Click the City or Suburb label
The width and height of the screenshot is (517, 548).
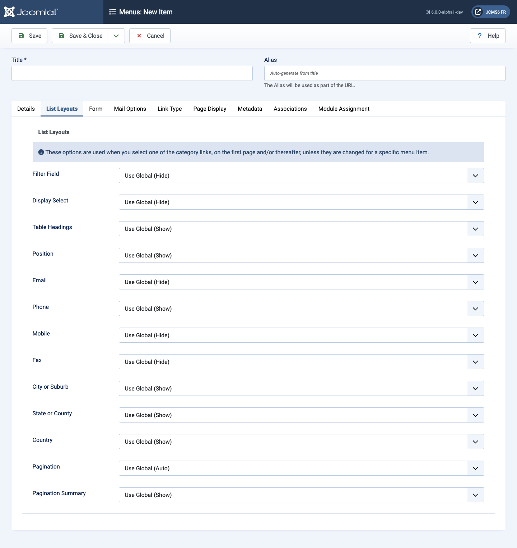click(x=50, y=387)
